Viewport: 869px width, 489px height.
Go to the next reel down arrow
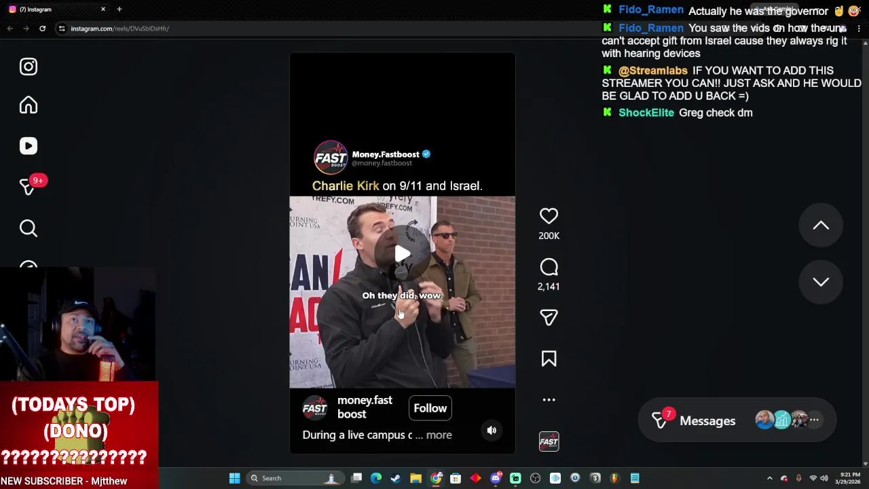(821, 282)
